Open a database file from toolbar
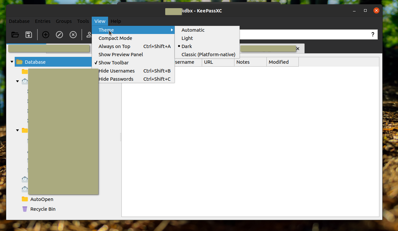The image size is (398, 231). [x=15, y=34]
